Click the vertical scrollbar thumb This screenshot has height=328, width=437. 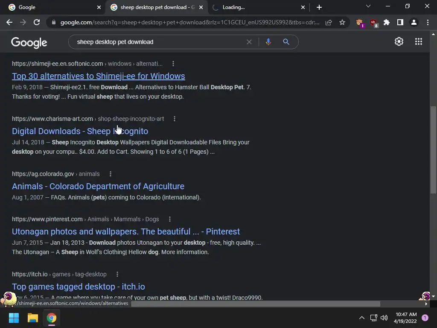coord(433,149)
